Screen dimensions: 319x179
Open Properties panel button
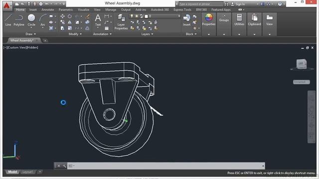tap(208, 20)
